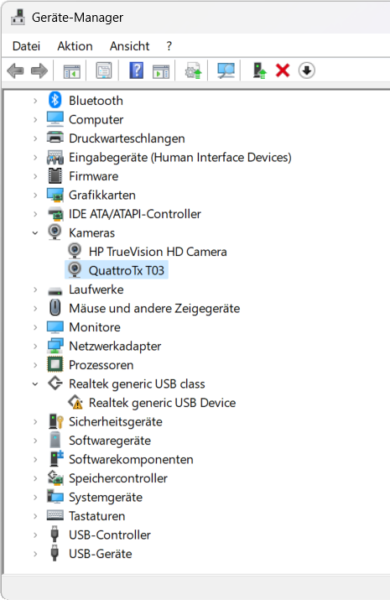The height and width of the screenshot is (600, 390).
Task: Click the green-arrow enable device icon
Action: pos(260,70)
